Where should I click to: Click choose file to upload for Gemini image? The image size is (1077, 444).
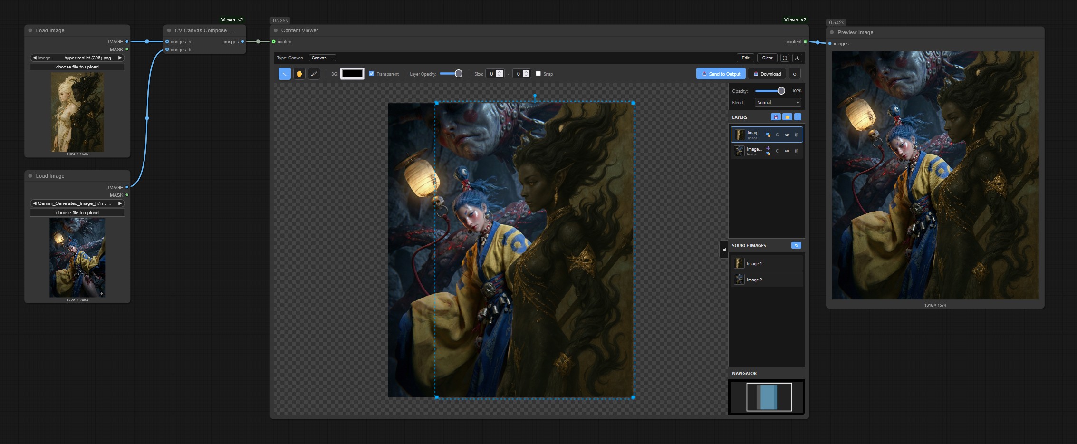(x=77, y=213)
